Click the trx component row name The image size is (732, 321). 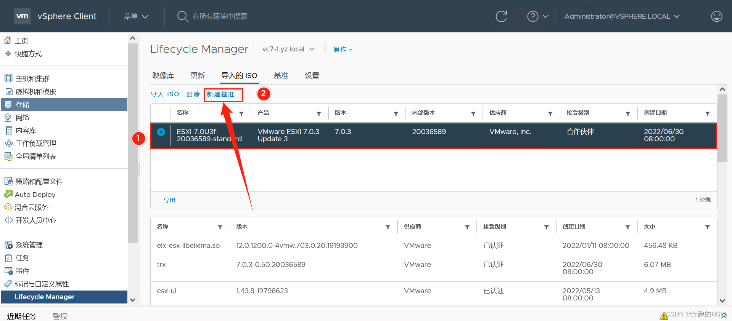tap(161, 265)
